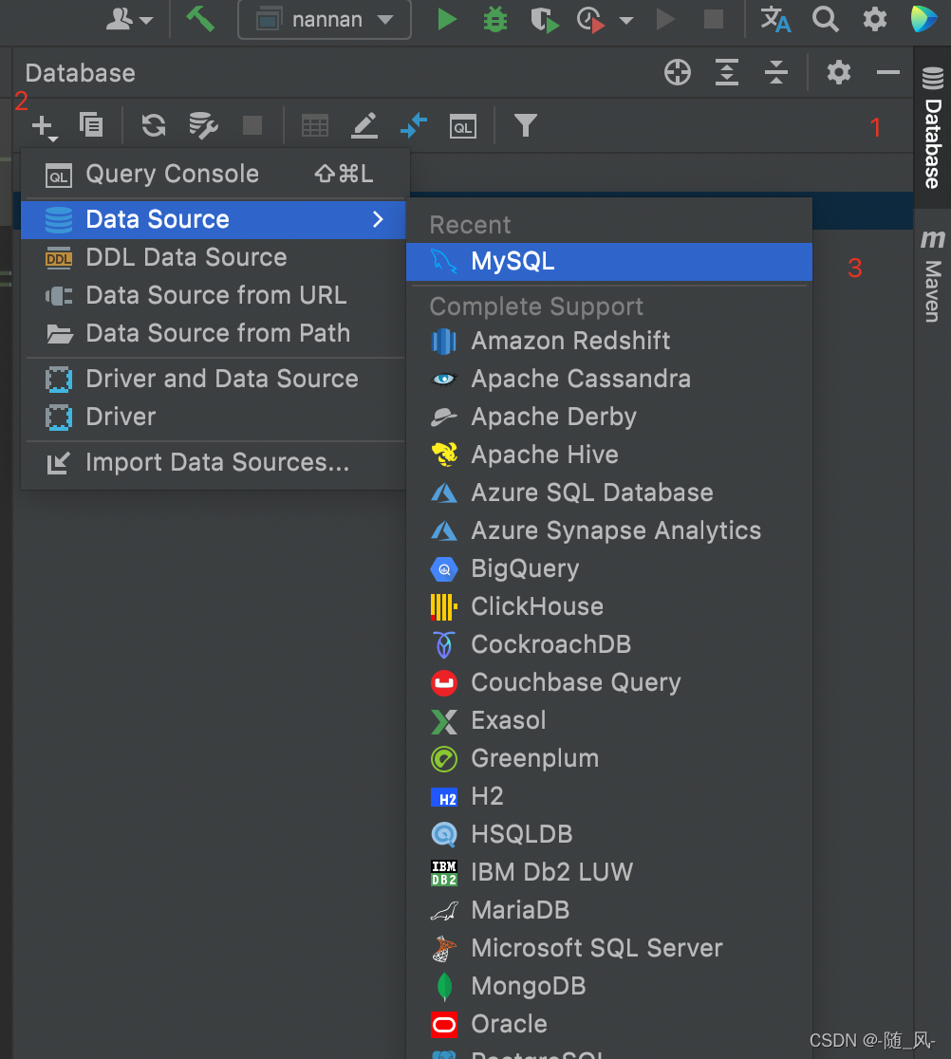
Task: Run with coverage shield icon
Action: pos(545,20)
